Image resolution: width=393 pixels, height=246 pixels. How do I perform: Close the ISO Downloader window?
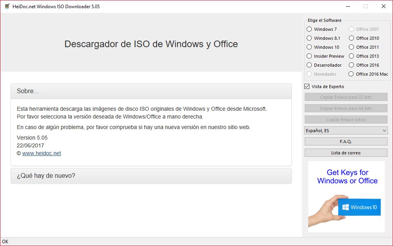[x=384, y=7]
